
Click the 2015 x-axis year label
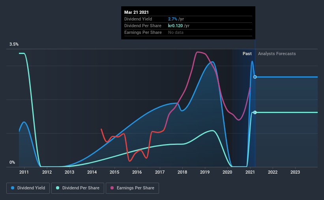click(x=114, y=172)
